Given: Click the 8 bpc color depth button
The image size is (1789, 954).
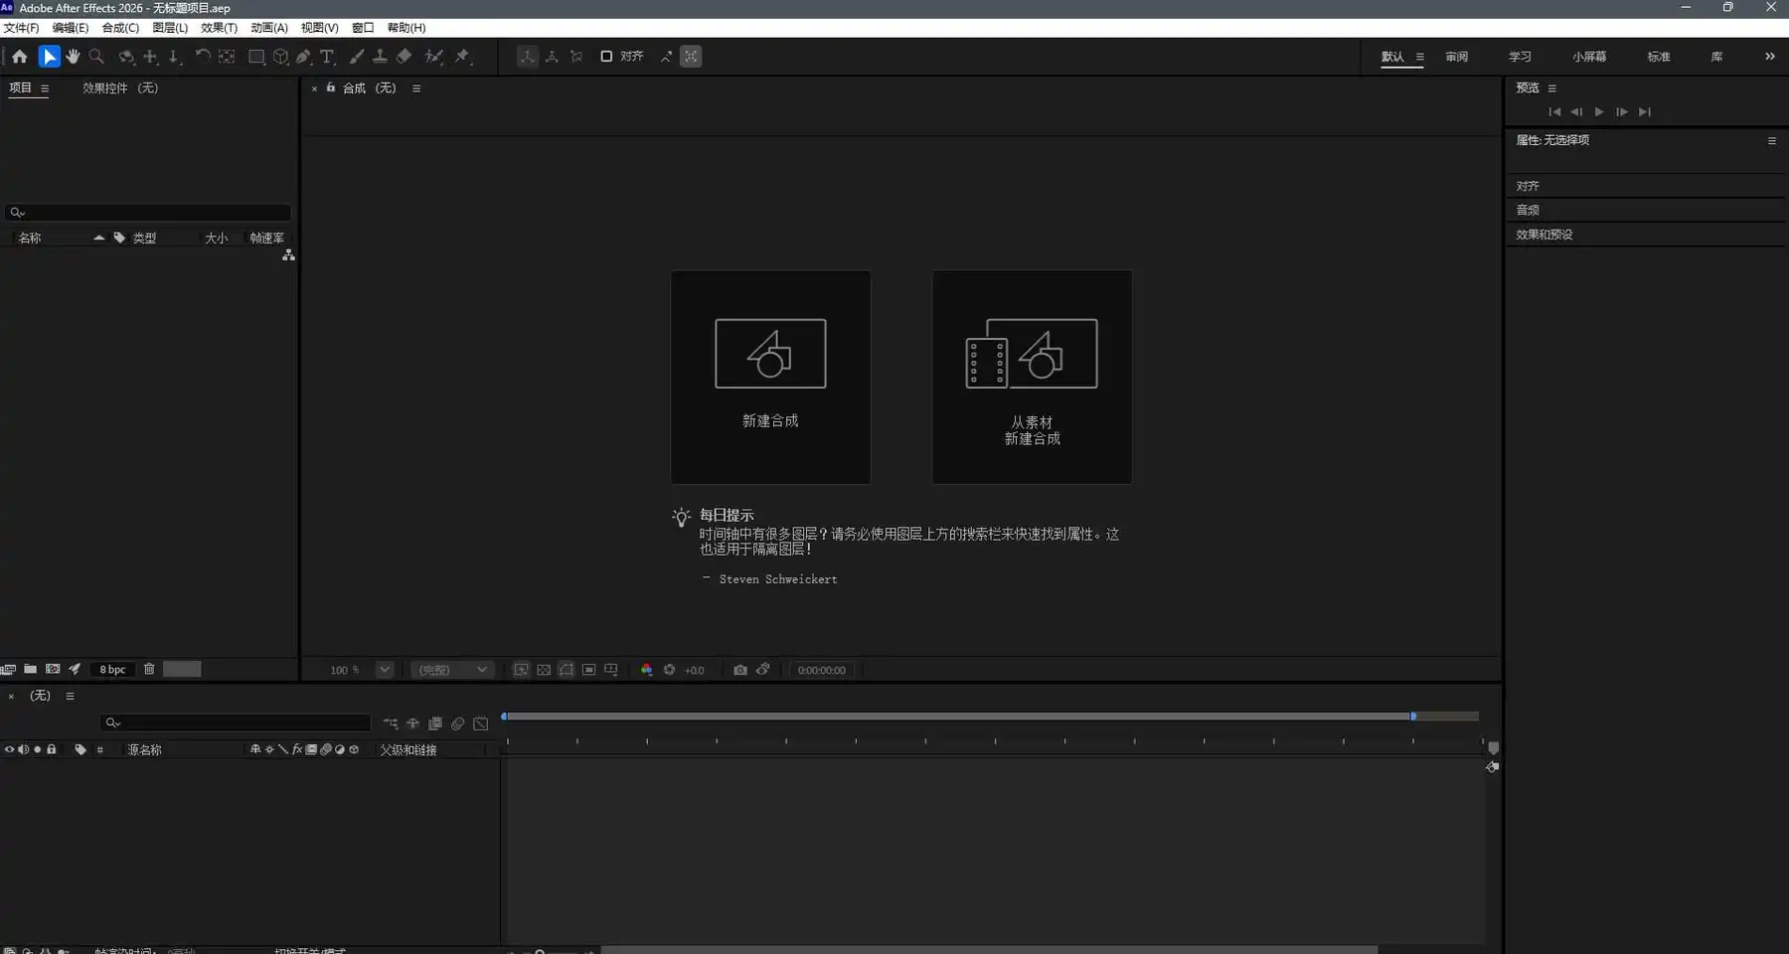Looking at the screenshot, I should pyautogui.click(x=112, y=669).
